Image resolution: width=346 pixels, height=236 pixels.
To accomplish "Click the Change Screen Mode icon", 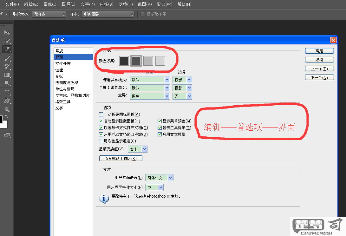I will point(7,135).
